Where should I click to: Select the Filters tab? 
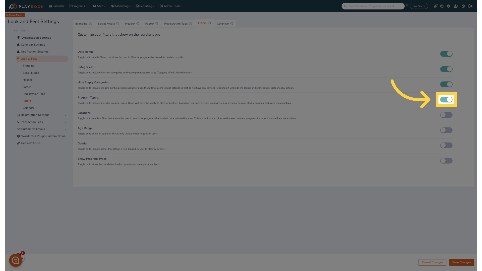202,23
